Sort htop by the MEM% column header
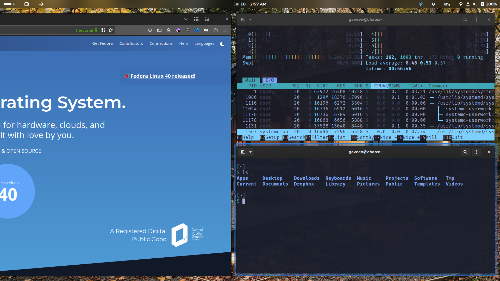 click(x=394, y=86)
